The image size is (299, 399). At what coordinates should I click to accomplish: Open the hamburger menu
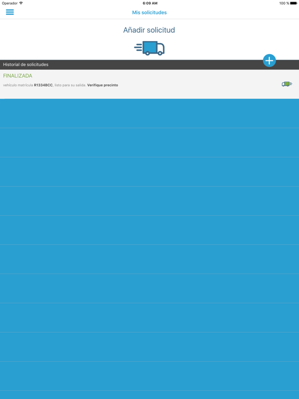[10, 12]
